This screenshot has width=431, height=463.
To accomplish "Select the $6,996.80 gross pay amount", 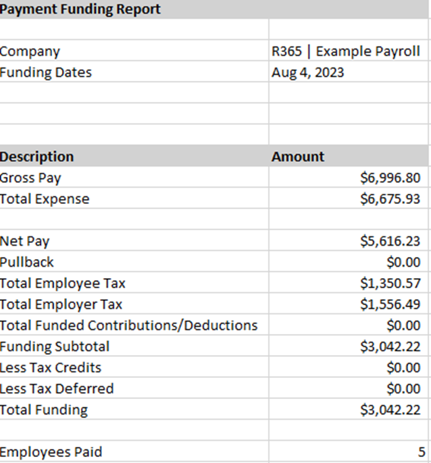I will pos(349,177).
